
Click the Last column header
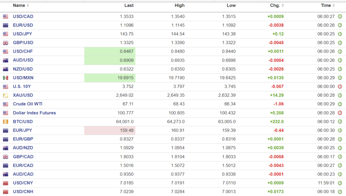click(129, 5)
